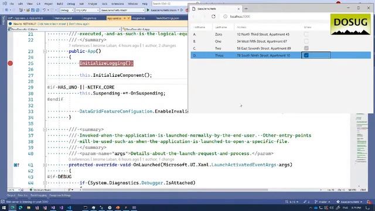Show hidden system tray icons

point(311,208)
